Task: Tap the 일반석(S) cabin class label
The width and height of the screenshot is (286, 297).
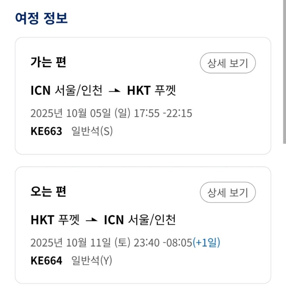Action: pyautogui.click(x=92, y=131)
